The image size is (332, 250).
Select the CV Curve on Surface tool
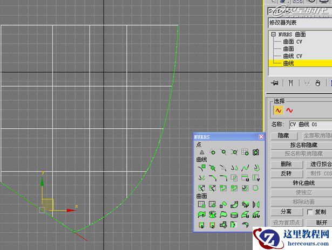[x=223, y=188]
